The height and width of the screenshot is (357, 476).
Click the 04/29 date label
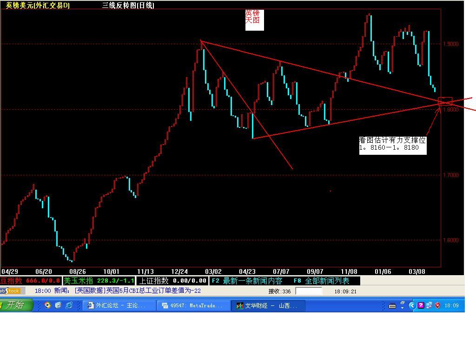[9, 271]
